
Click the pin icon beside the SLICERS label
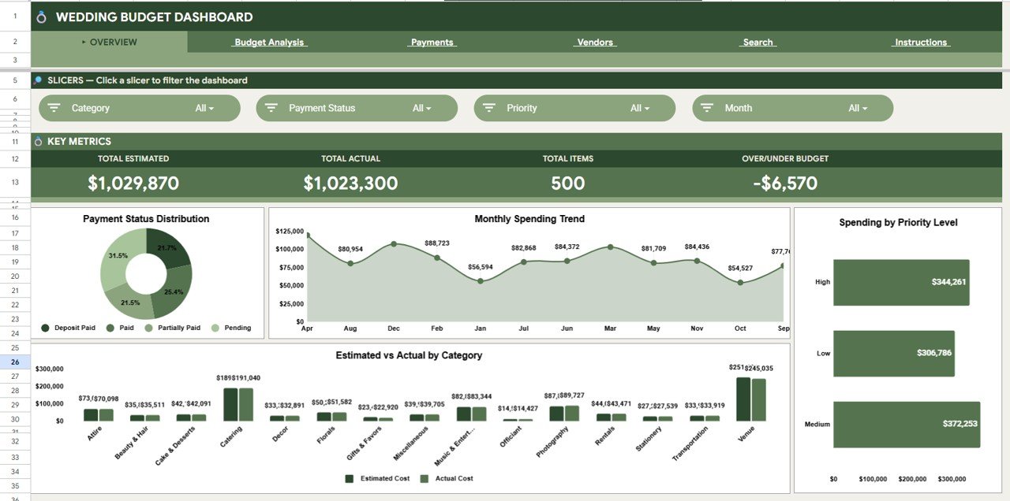tap(39, 80)
